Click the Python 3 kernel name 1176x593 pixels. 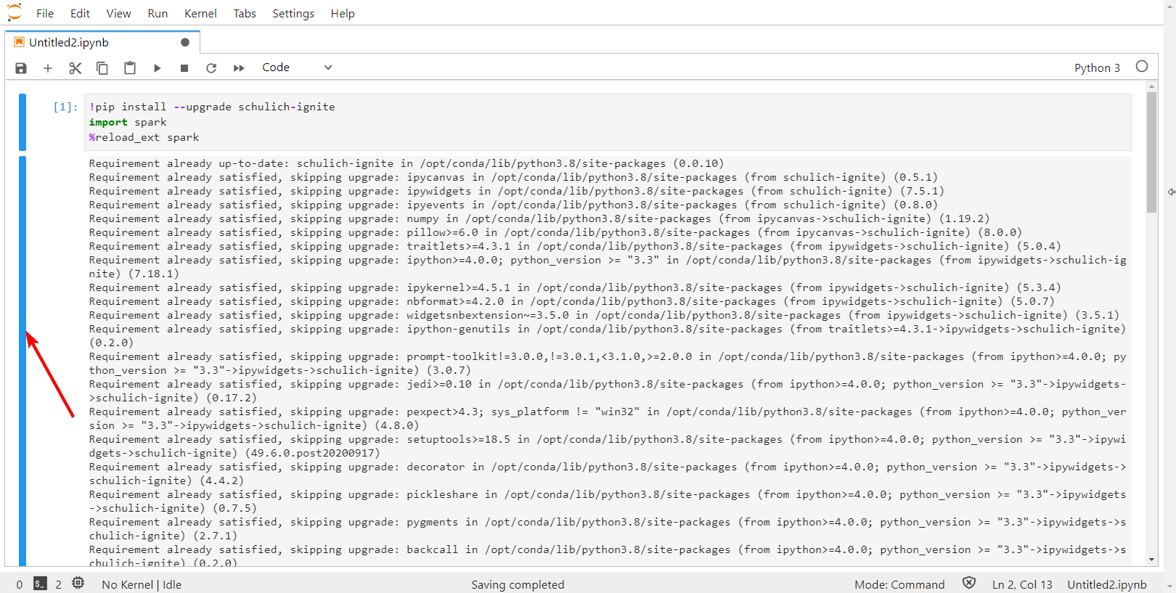(1097, 68)
